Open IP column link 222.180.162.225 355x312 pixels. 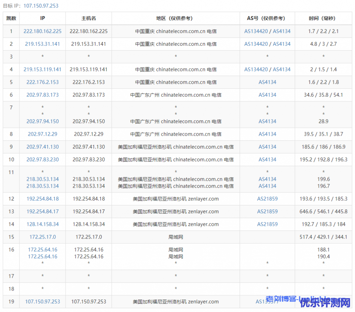tap(43, 31)
